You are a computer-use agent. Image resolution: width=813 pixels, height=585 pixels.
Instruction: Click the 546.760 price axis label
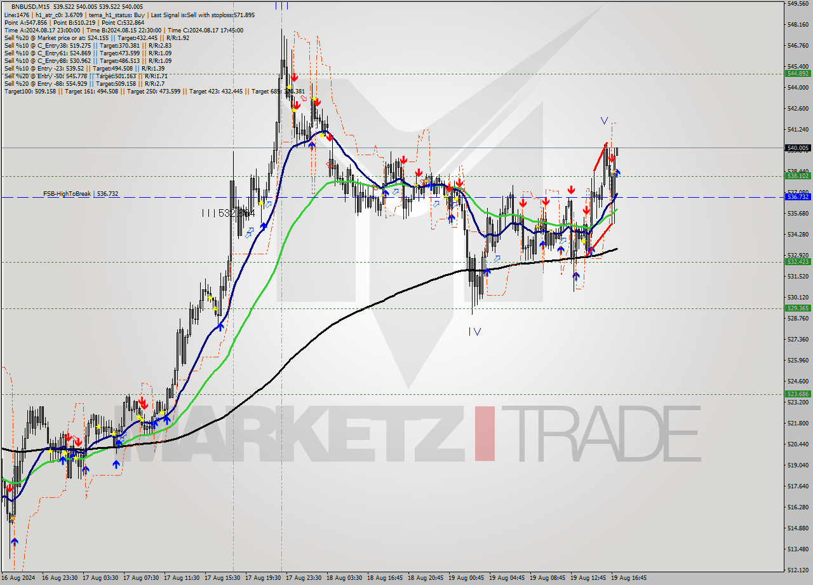797,45
